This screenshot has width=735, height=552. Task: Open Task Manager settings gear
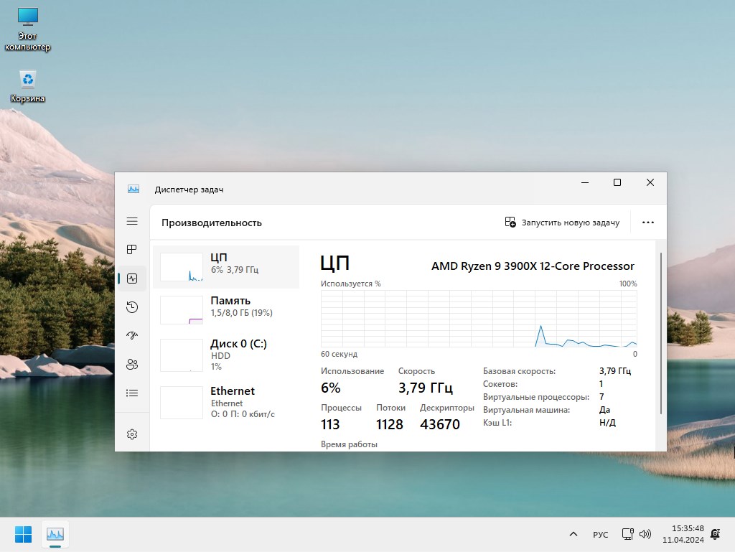point(132,434)
